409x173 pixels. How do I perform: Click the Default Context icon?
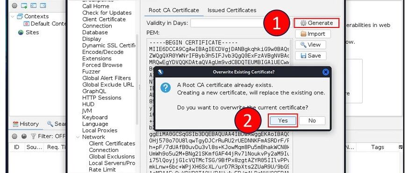26,24
